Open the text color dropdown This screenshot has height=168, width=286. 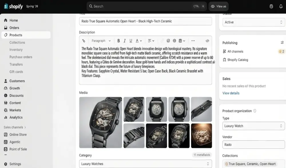point(139,41)
